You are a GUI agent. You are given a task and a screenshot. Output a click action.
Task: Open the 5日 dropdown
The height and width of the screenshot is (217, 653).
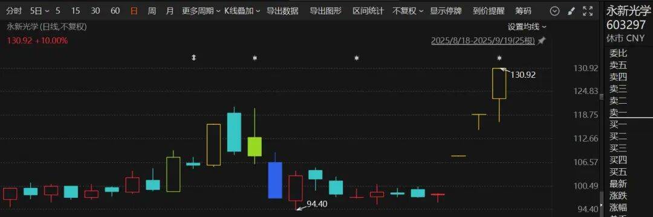point(39,11)
